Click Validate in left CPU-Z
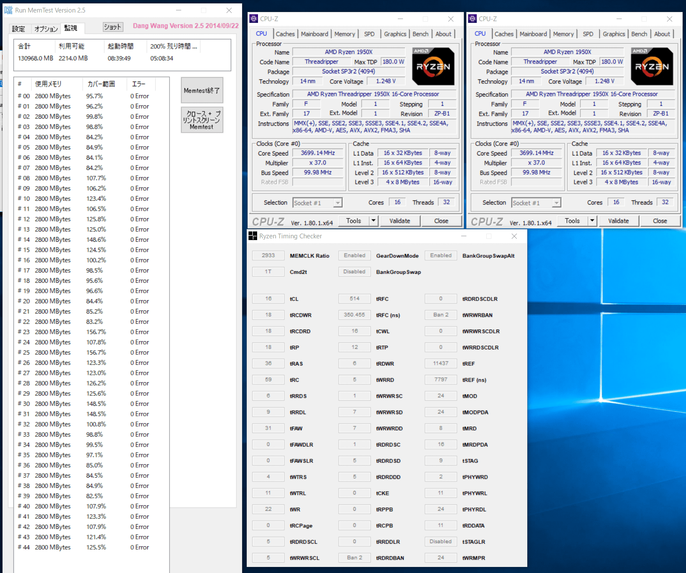The width and height of the screenshot is (686, 573). (x=400, y=221)
